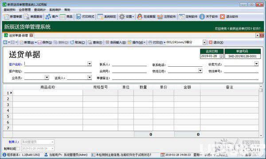This screenshot has width=266, height=159.
Task: Click the calendar icon in status bar
Action: tap(163, 155)
